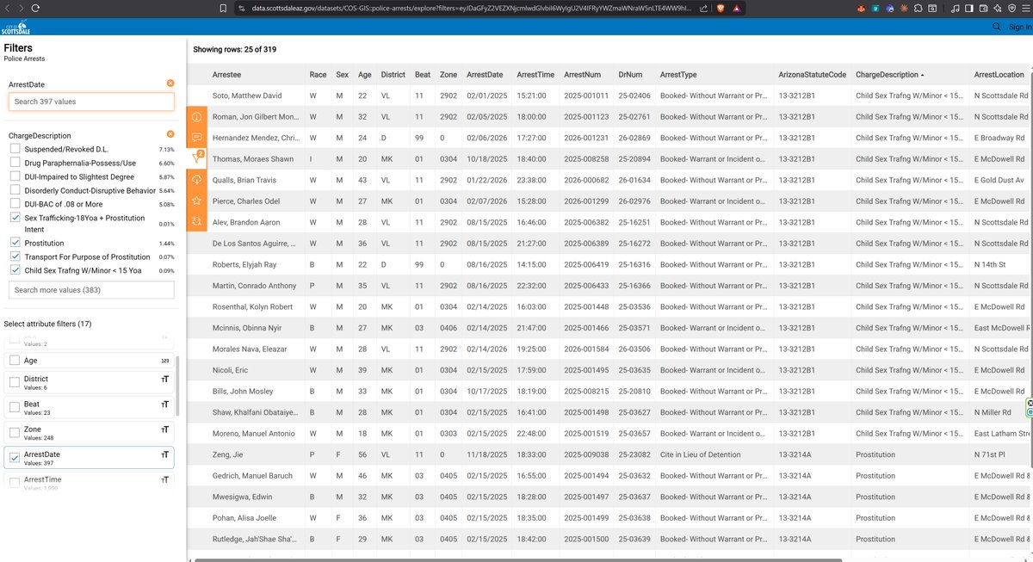Click the Rutledge, Jah'Shae arrestee cell
Image resolution: width=1033 pixels, height=562 pixels.
(255, 539)
